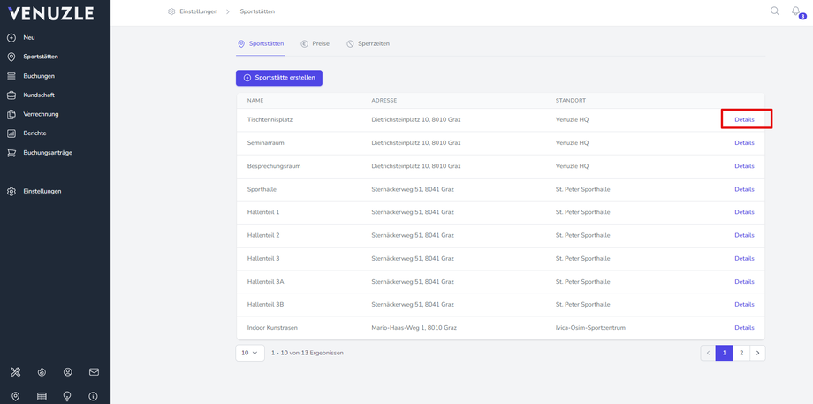Go to next page with right chevron
The height and width of the screenshot is (404, 813).
pos(757,353)
